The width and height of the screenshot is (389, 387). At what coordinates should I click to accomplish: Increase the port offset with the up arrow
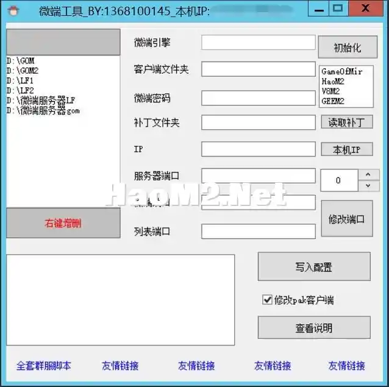(368, 175)
